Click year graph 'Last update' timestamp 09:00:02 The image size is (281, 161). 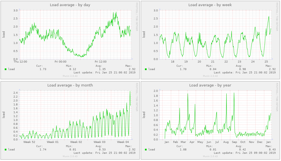(245, 153)
